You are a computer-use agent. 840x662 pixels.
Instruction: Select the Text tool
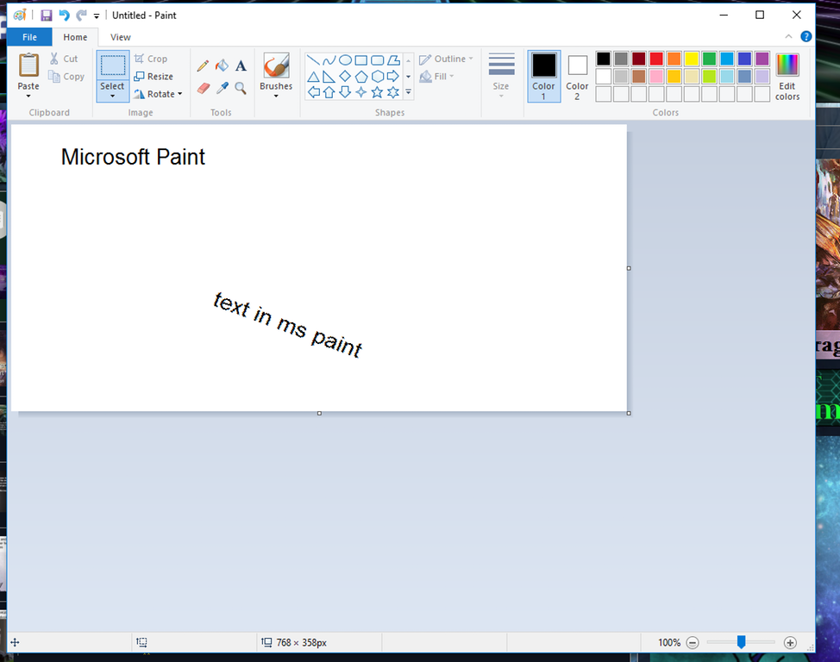[241, 66]
